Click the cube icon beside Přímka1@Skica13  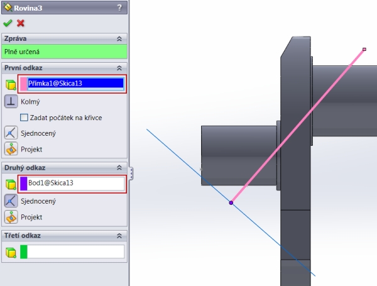tap(11, 85)
